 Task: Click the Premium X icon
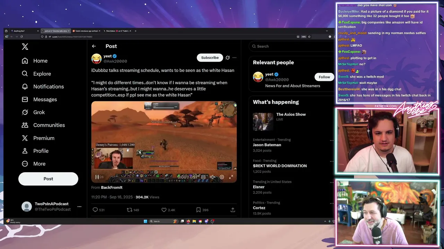[x=25, y=138]
